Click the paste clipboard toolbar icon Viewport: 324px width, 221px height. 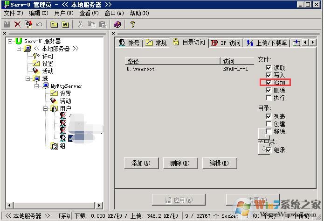pyautogui.click(x=103, y=24)
